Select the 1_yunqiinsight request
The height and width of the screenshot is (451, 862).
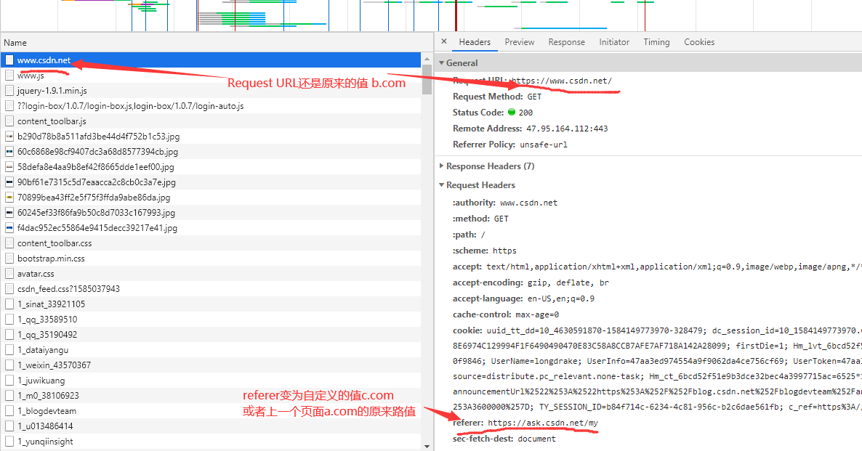(211, 442)
